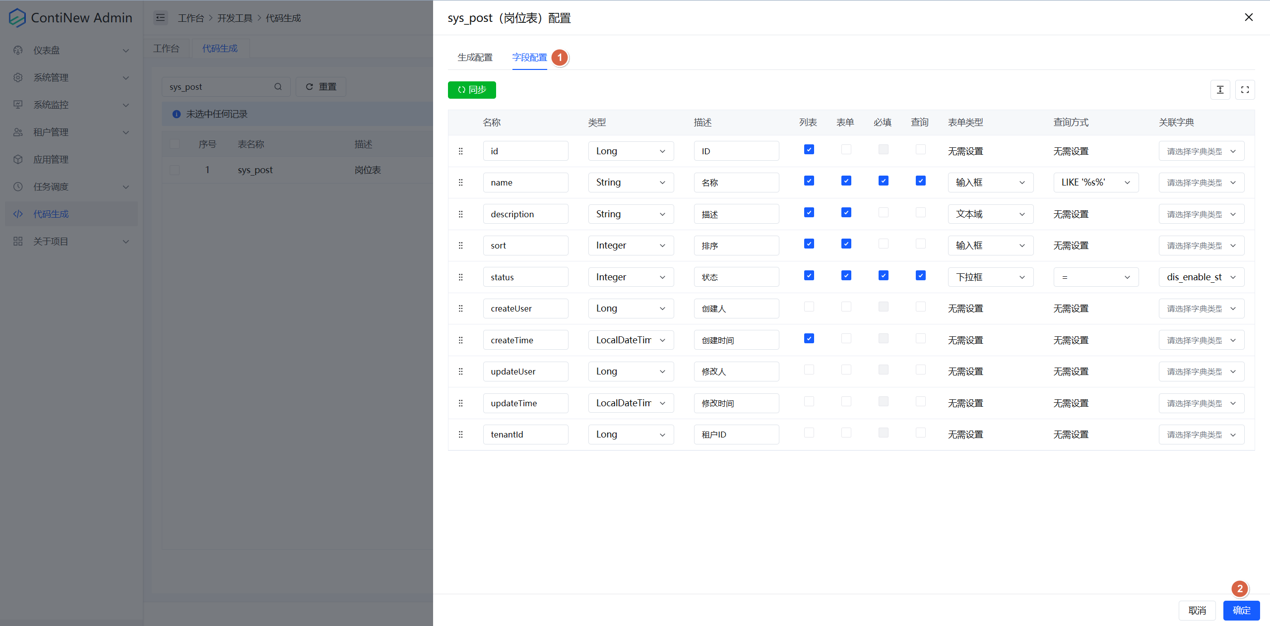1270x626 pixels.
Task: Click the 岗位表 description cell
Action: (368, 170)
